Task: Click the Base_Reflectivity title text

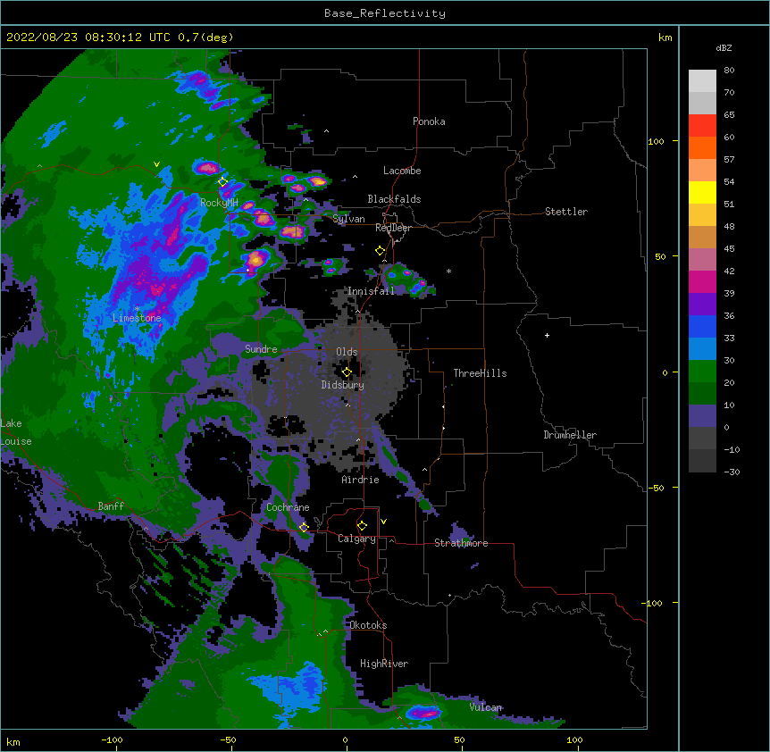Action: (385, 13)
